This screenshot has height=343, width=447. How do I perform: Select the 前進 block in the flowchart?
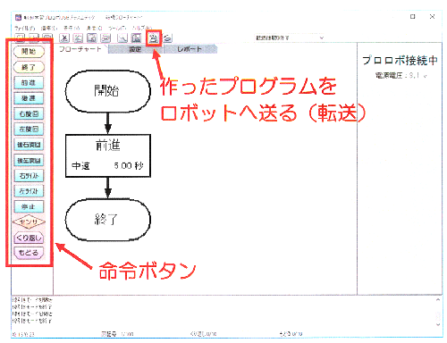point(108,155)
